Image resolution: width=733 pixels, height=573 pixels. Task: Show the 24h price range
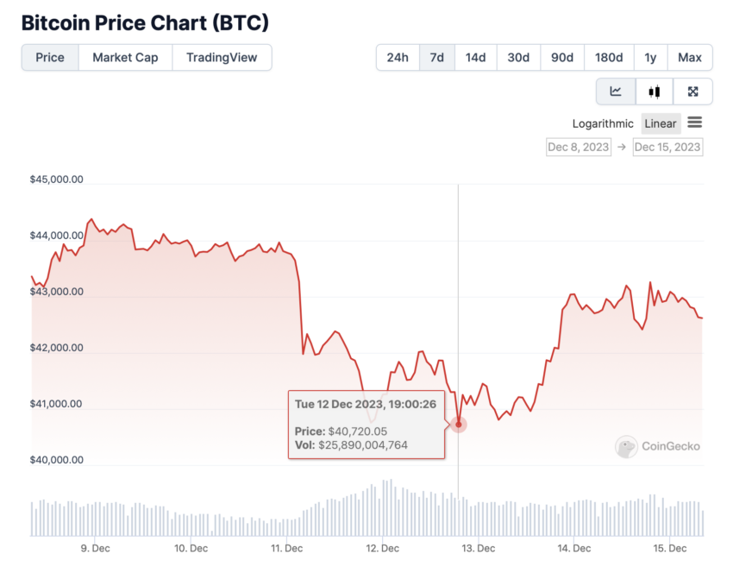coord(398,58)
